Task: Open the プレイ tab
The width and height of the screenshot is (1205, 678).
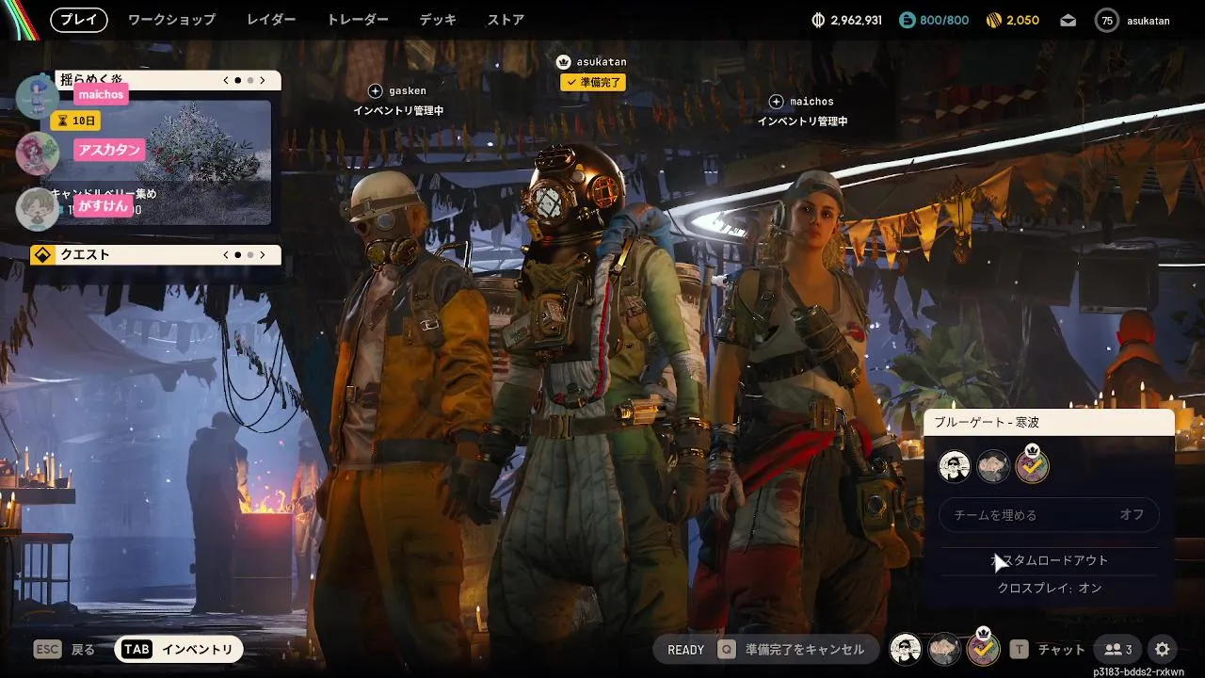Action: click(x=78, y=20)
